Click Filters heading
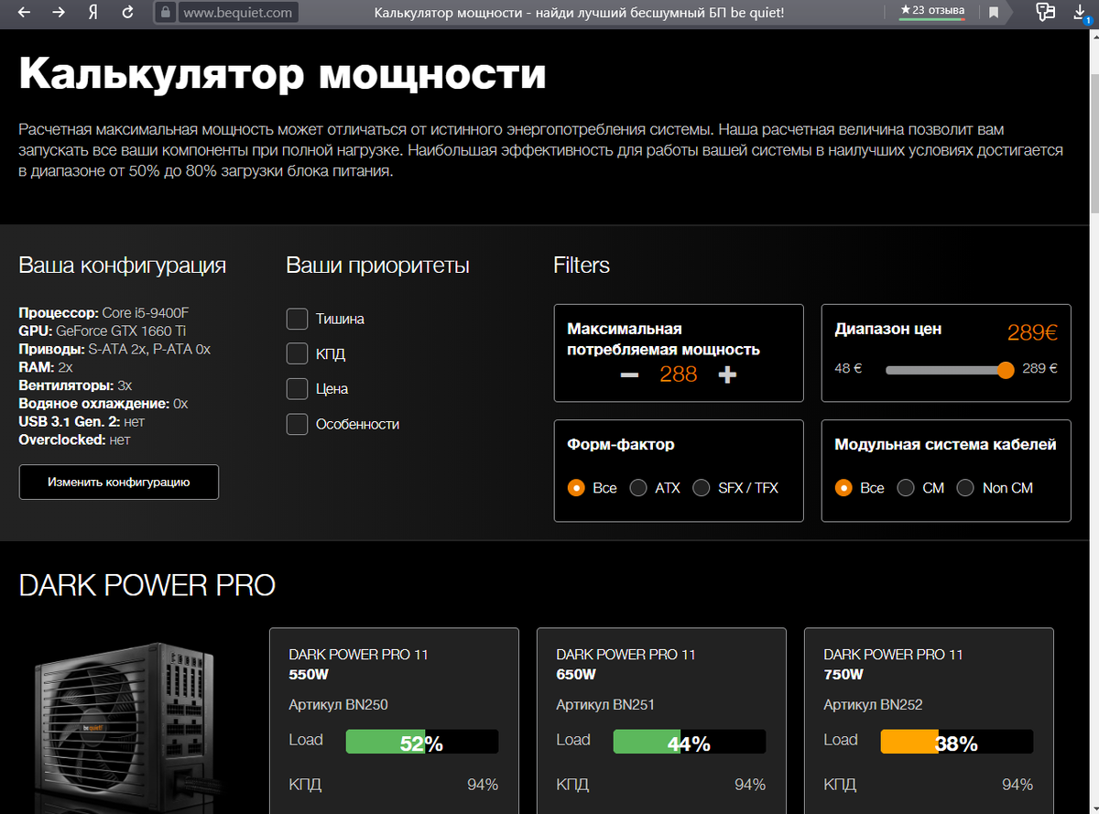Viewport: 1099px width, 814px height. [582, 266]
